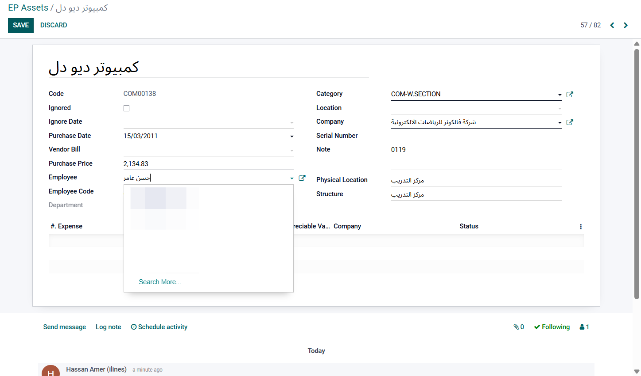
Task: Go to next record arrow
Action: coord(625,25)
